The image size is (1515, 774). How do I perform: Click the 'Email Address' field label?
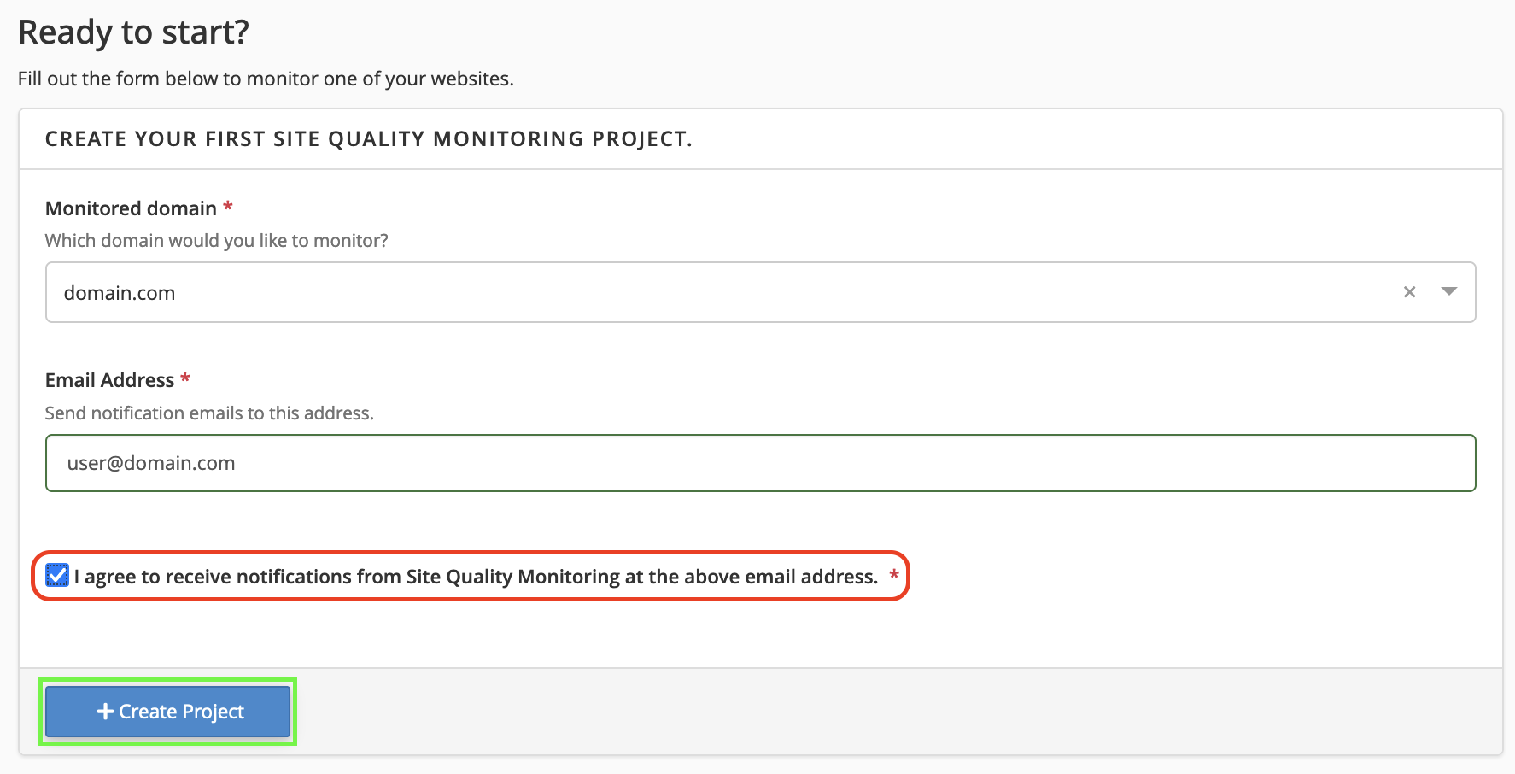[x=109, y=380]
